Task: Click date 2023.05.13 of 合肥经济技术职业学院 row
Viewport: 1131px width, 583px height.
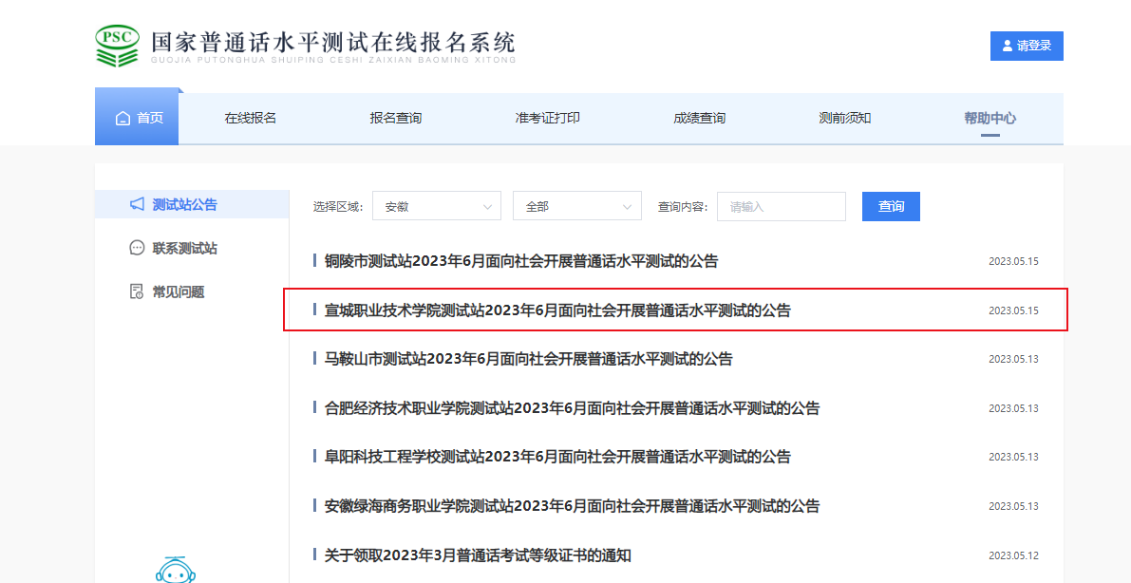Action: click(1013, 407)
